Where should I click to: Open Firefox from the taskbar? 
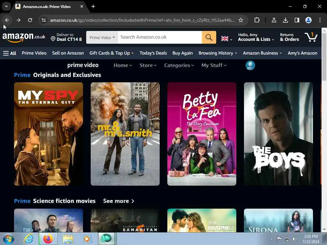click(x=48, y=239)
